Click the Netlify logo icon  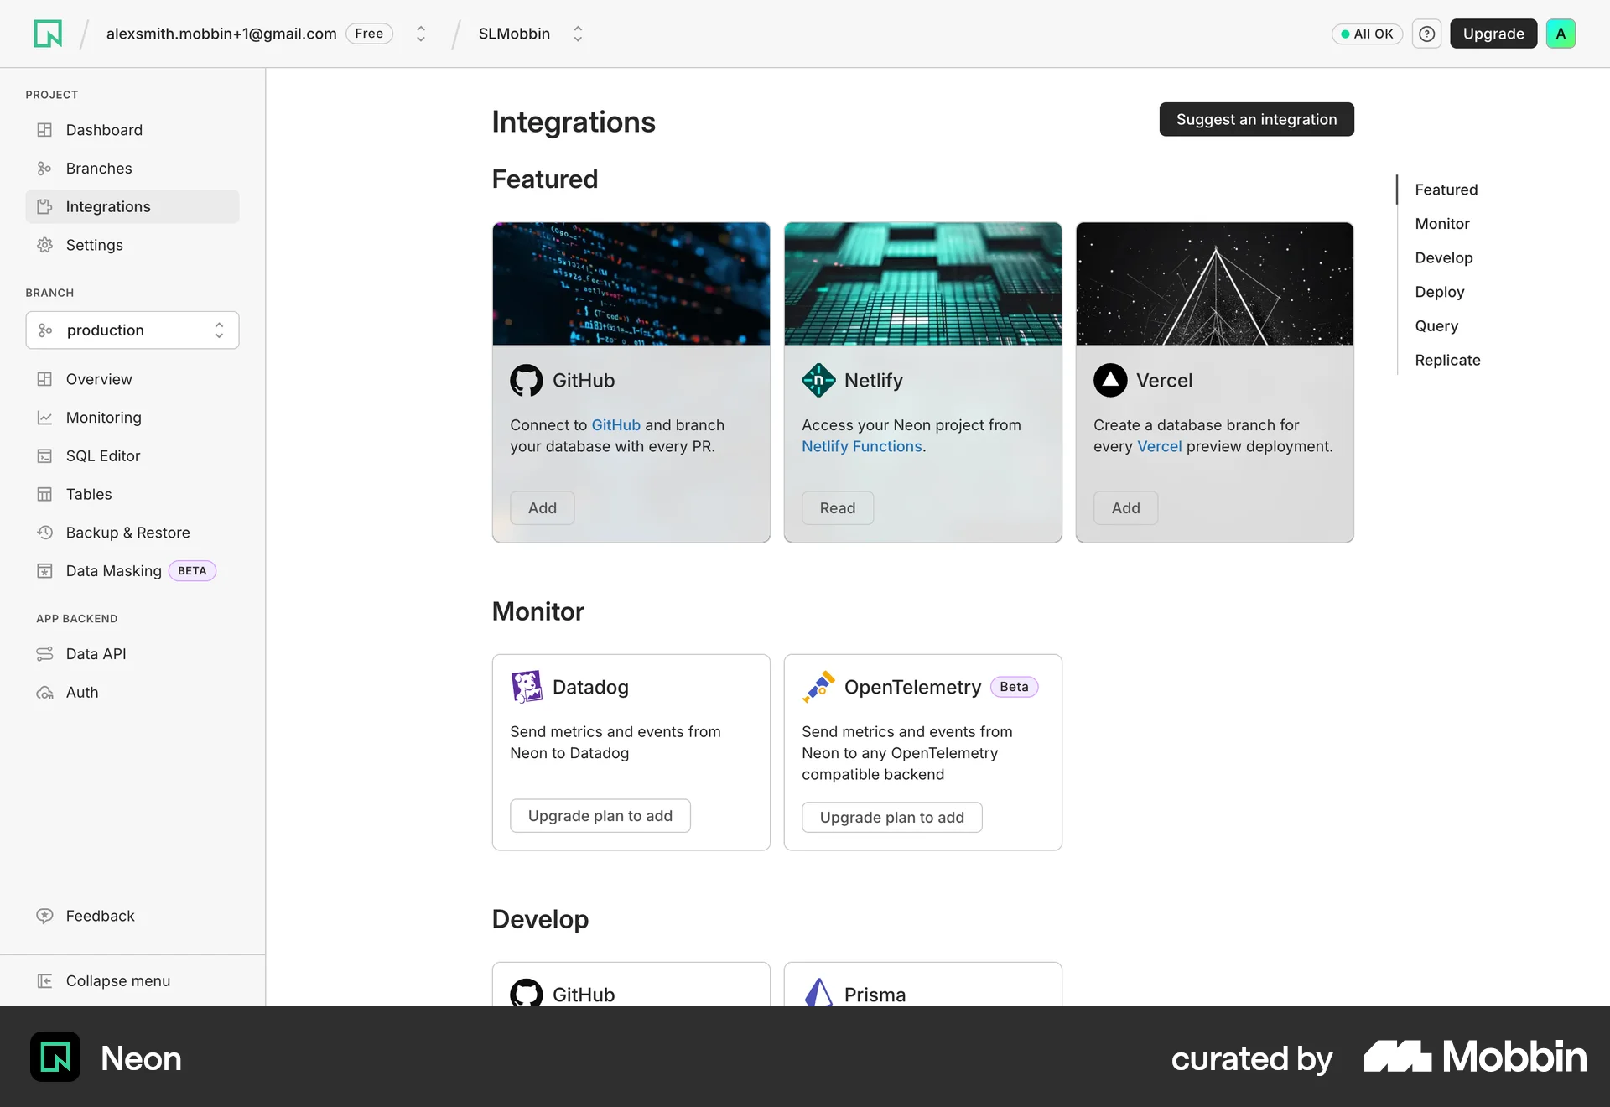click(818, 380)
